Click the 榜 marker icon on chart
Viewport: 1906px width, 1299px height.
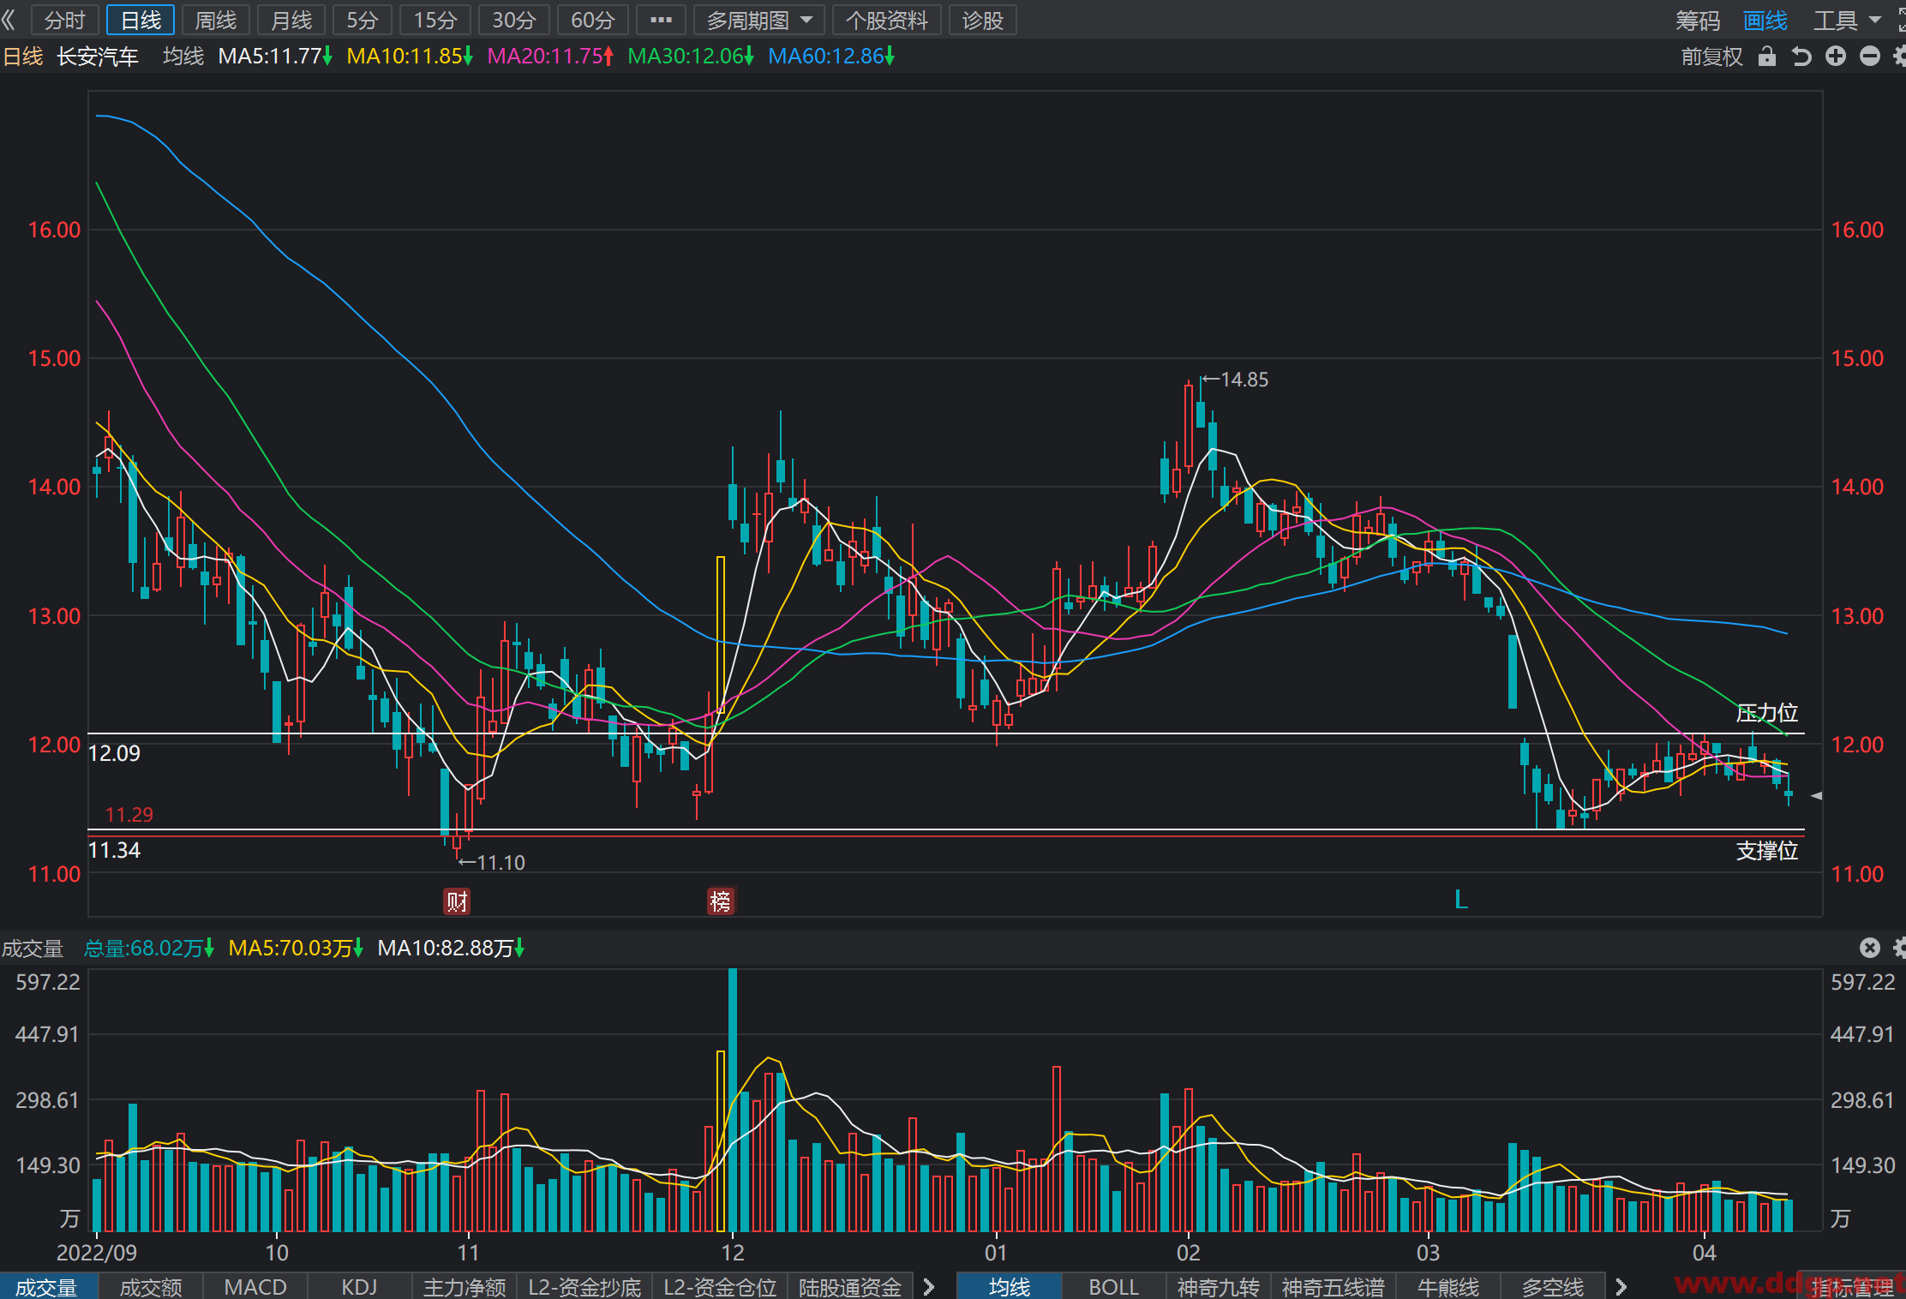(721, 901)
